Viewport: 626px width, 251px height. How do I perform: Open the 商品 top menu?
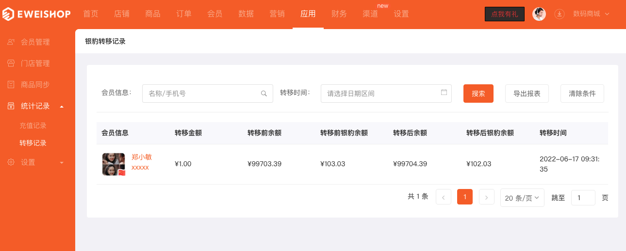[153, 14]
